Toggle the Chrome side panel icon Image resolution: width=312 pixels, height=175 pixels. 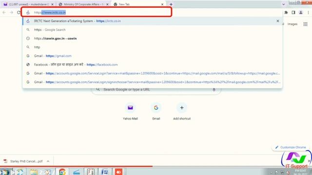293,13
